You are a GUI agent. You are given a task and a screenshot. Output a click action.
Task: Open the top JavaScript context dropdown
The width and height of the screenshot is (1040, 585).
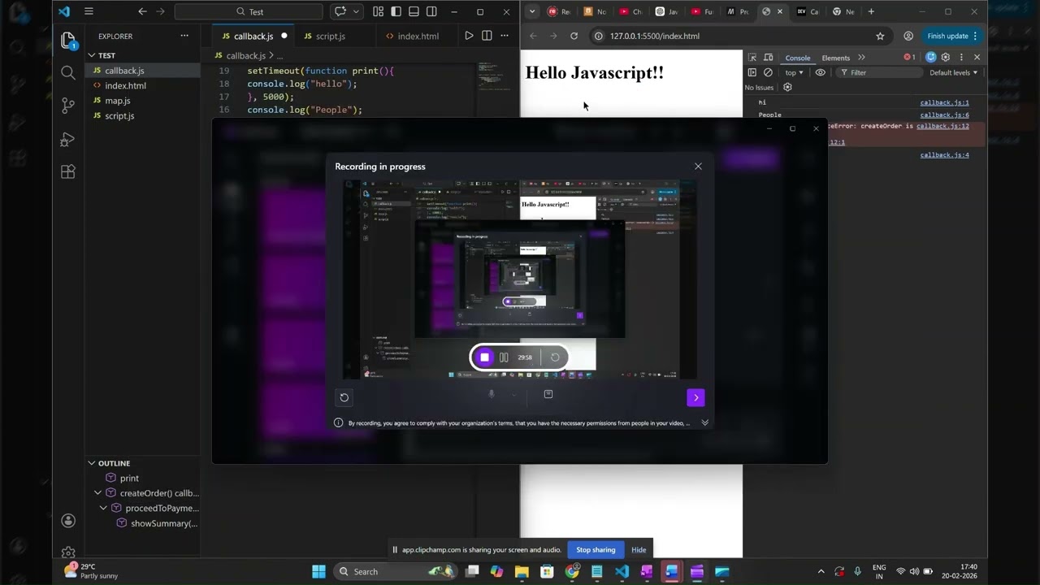click(794, 72)
